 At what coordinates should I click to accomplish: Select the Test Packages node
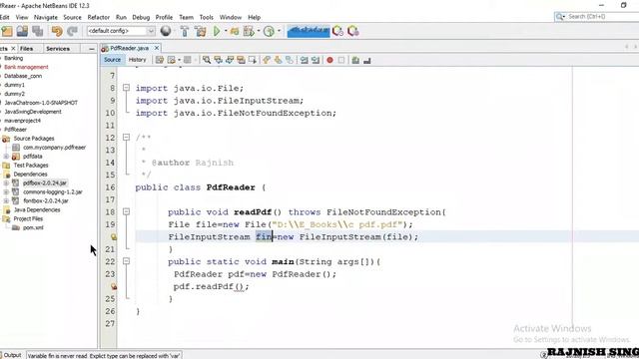31,166
